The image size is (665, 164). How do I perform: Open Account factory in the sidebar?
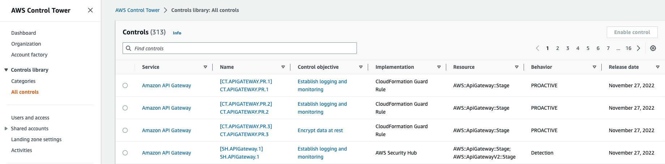(x=29, y=55)
